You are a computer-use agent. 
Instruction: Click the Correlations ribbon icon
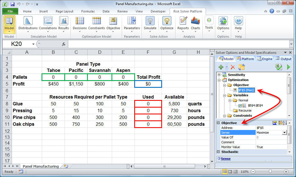[x=48, y=24]
